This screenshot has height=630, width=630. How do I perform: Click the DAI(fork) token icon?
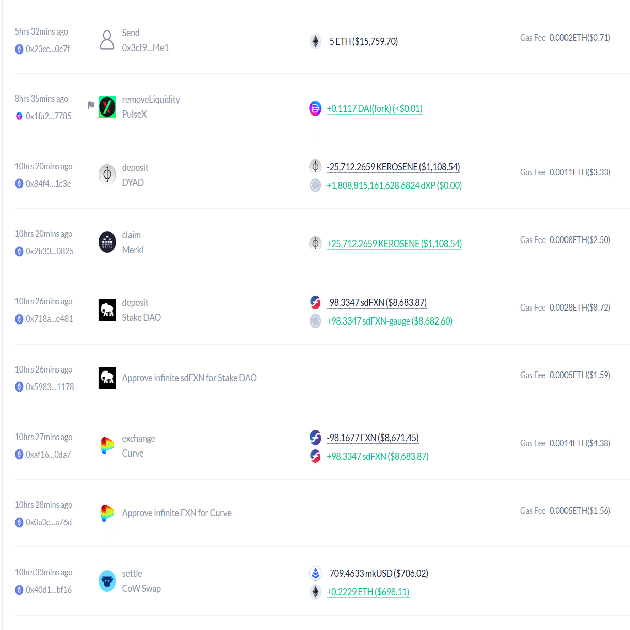click(x=315, y=108)
